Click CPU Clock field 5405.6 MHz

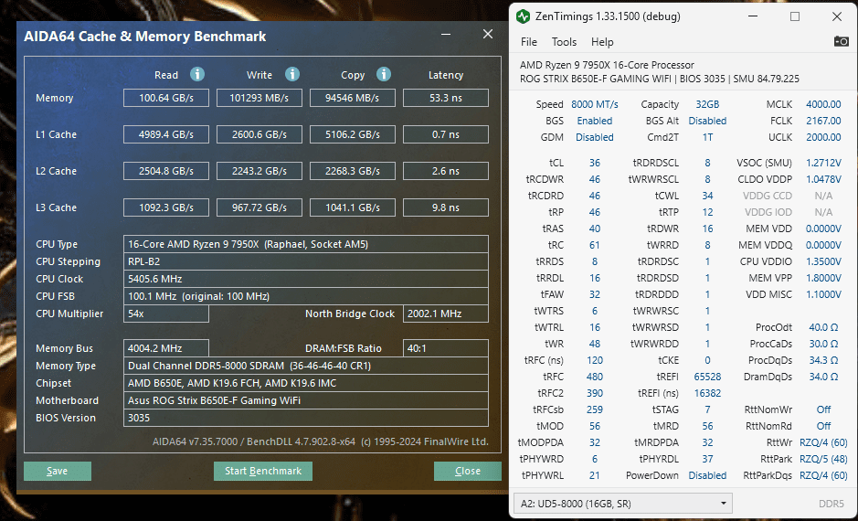point(306,279)
